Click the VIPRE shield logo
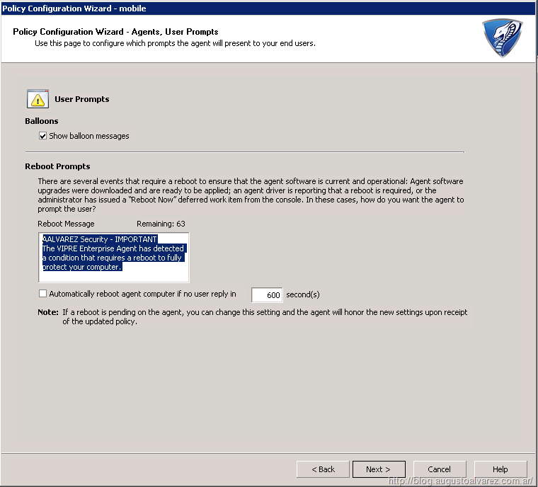 coord(502,38)
